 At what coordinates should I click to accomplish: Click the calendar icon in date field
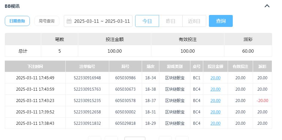coord(69,21)
